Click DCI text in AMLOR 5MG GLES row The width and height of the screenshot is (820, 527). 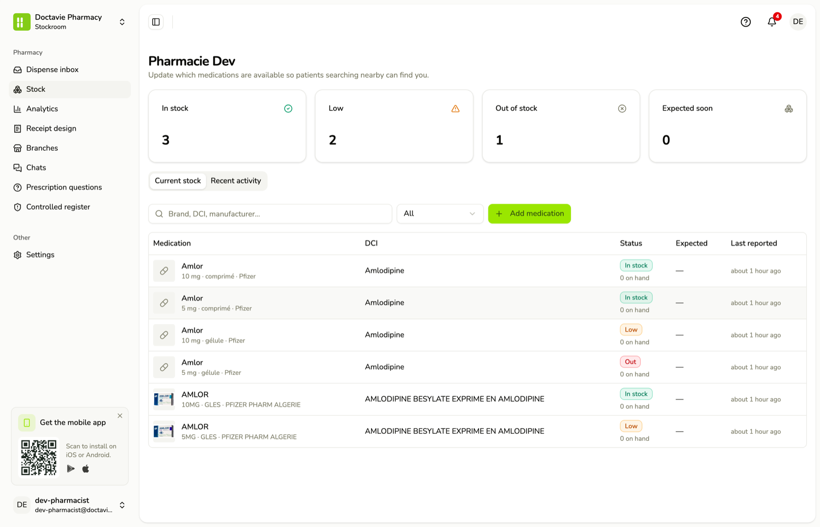click(x=455, y=431)
